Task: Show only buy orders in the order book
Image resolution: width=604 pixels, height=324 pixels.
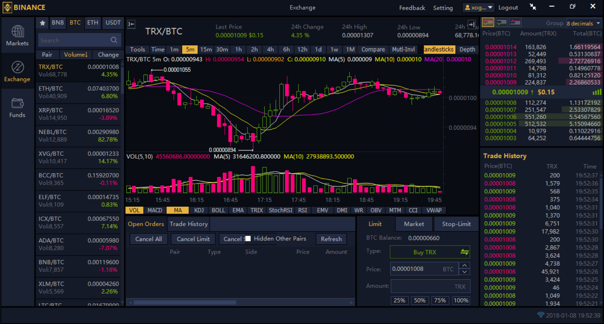Action: pyautogui.click(x=501, y=22)
